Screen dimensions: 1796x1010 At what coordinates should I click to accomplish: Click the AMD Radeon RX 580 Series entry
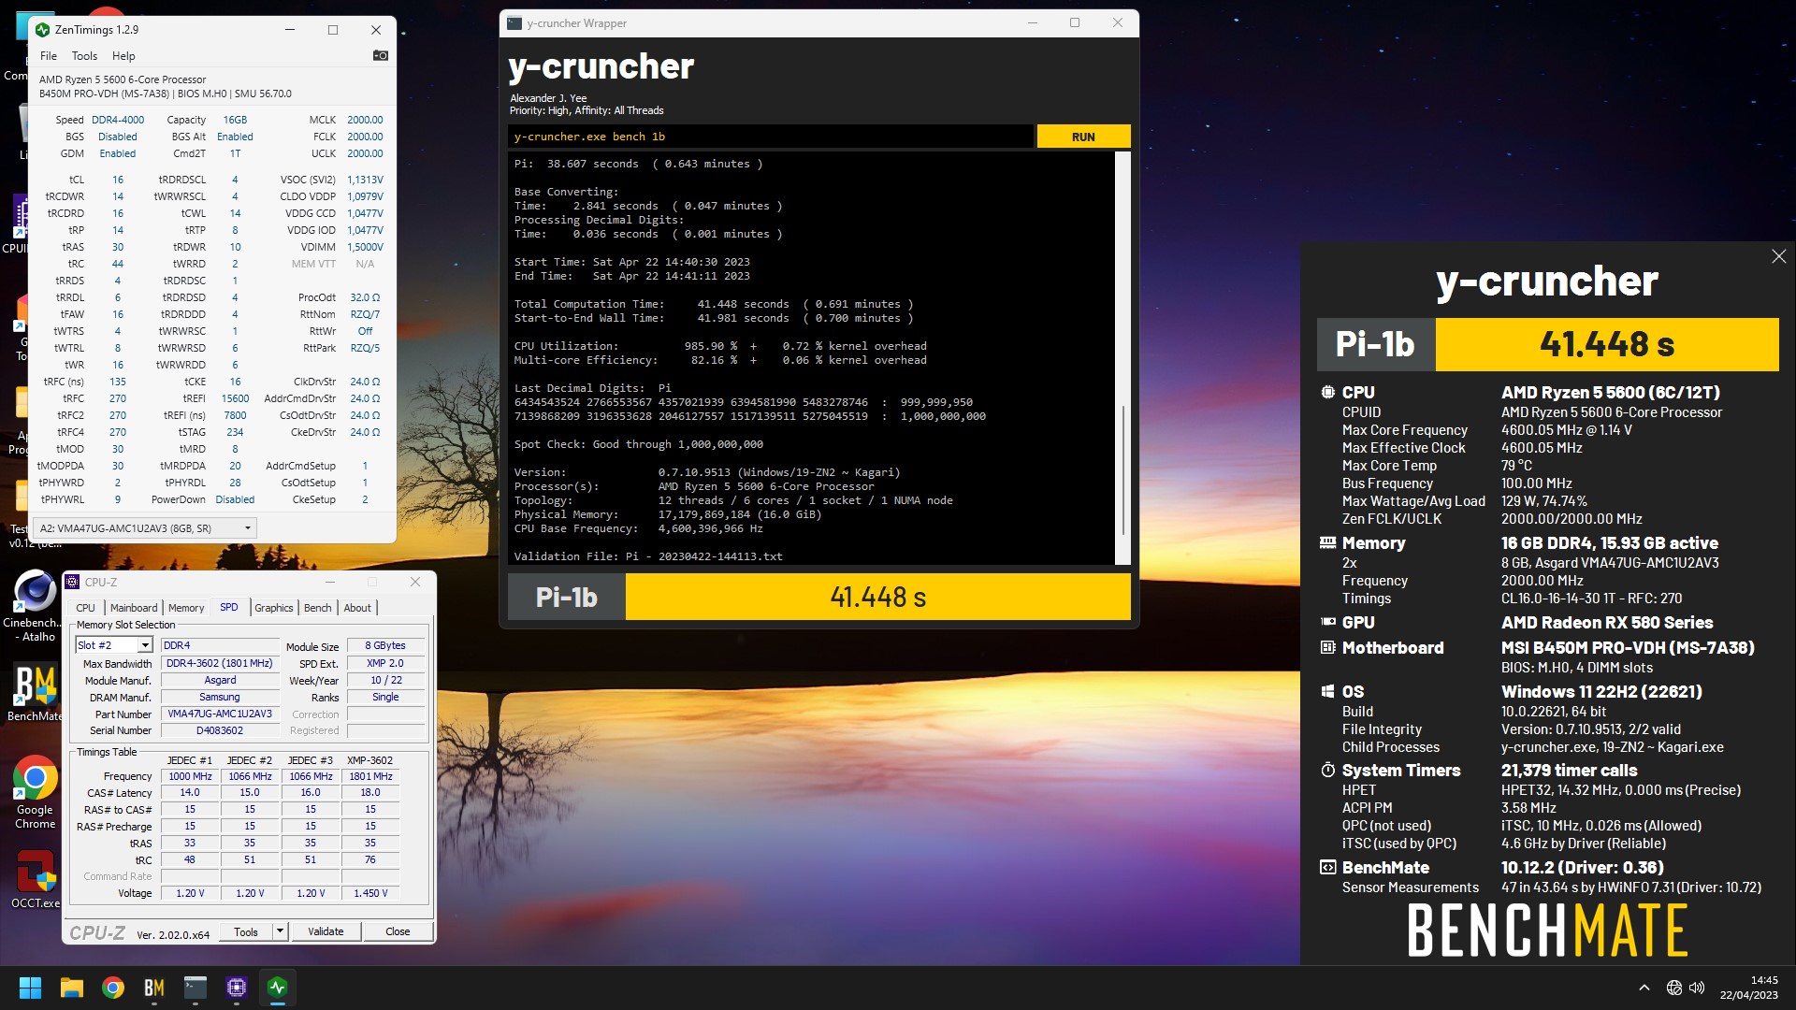pyautogui.click(x=1607, y=623)
